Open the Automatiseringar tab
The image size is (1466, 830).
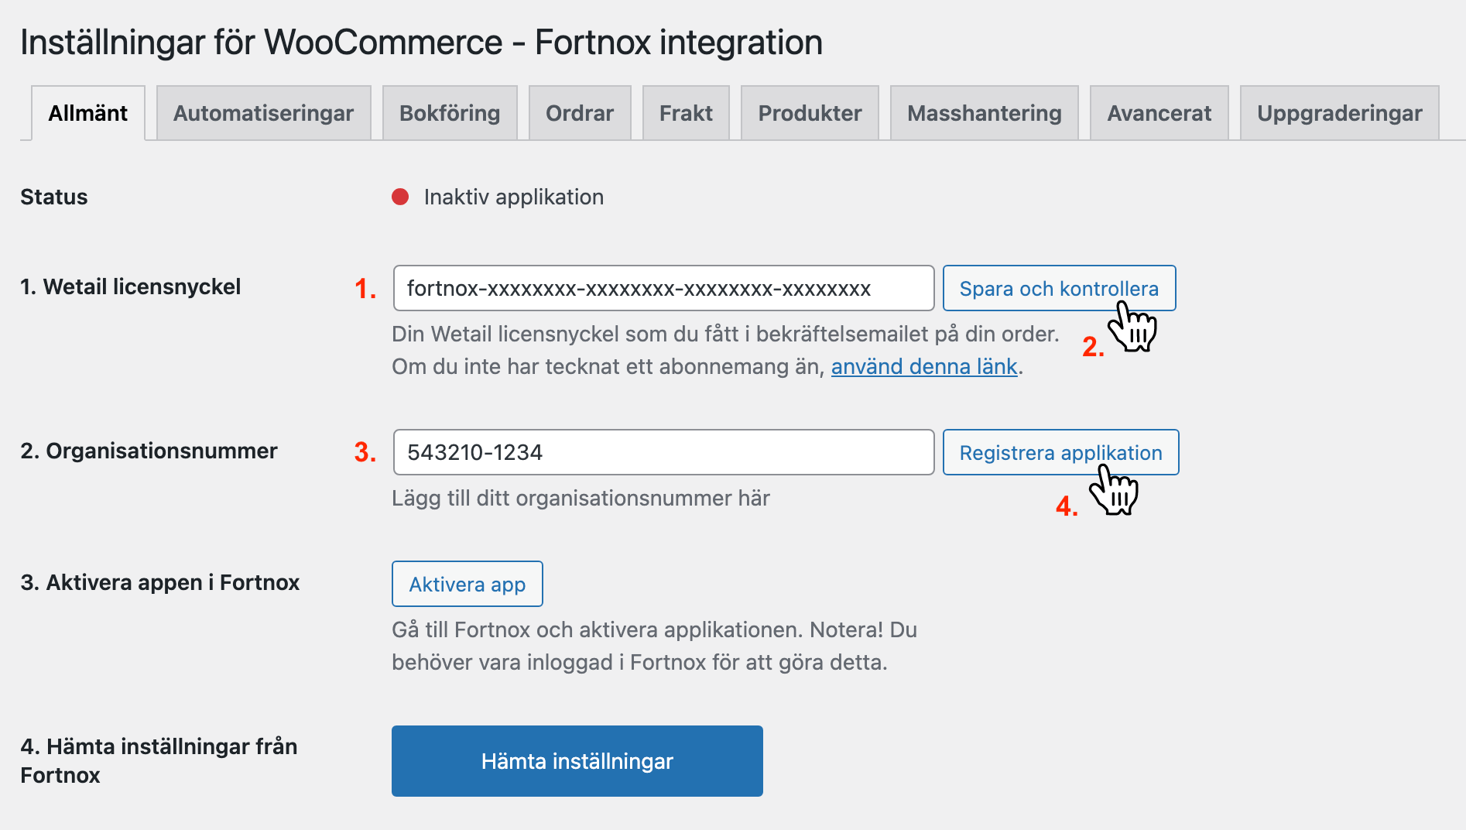point(263,113)
